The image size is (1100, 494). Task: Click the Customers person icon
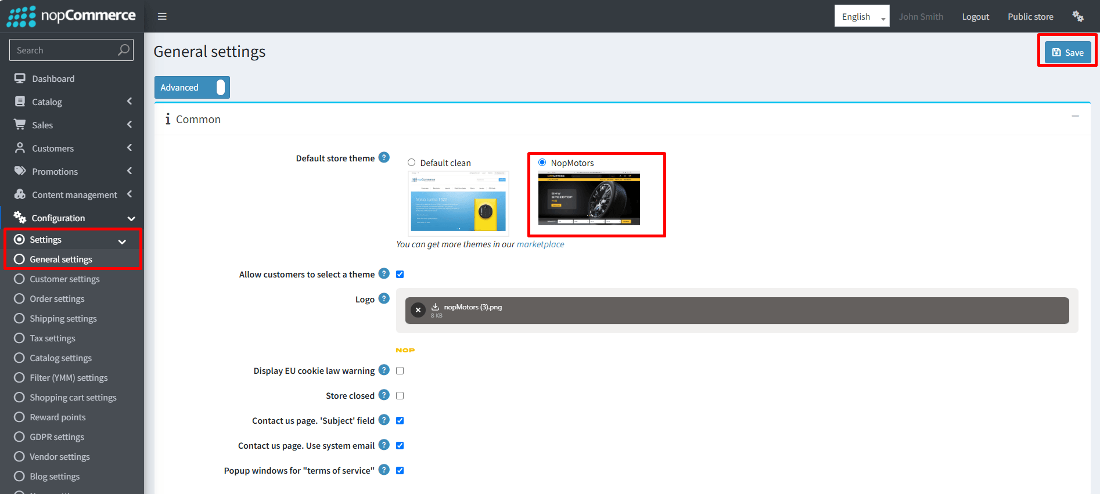[x=20, y=148]
